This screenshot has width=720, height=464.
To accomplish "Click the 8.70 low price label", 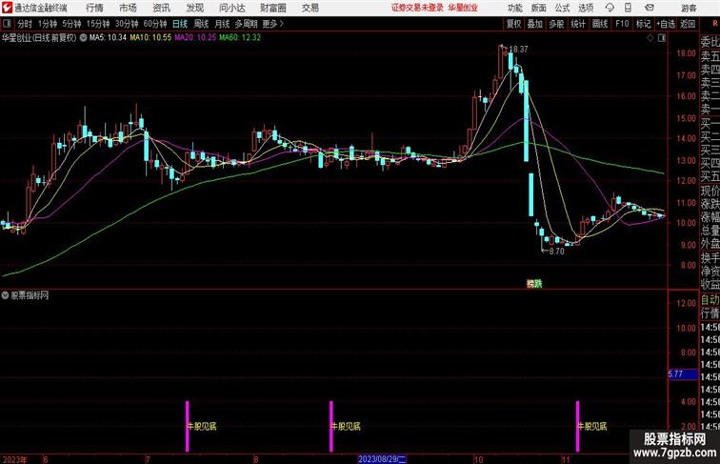I will [x=556, y=252].
